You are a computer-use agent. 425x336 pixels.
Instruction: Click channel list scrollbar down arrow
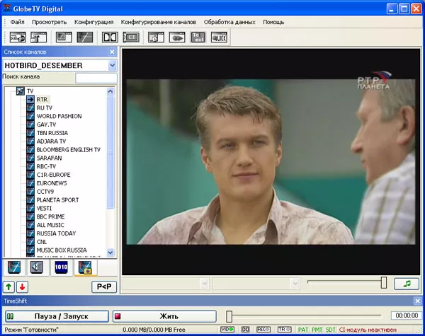(x=110, y=253)
